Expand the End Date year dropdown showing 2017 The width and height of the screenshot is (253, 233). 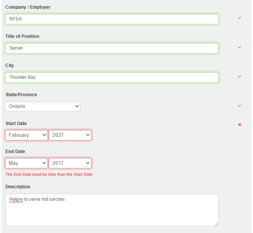click(70, 163)
